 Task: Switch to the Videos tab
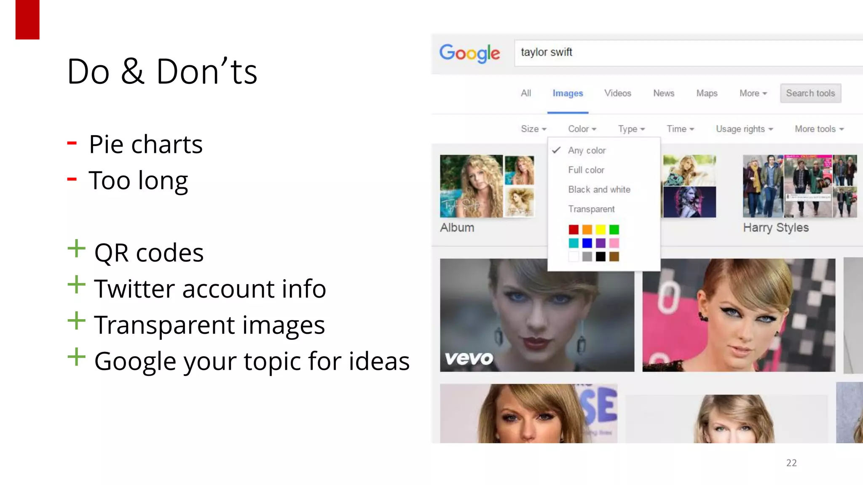pos(617,93)
